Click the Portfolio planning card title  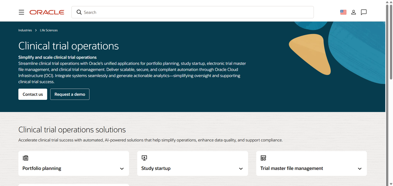42,168
